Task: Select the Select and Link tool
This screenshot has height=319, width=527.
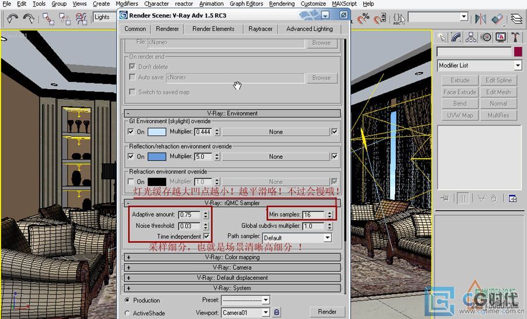Action: pos(48,19)
